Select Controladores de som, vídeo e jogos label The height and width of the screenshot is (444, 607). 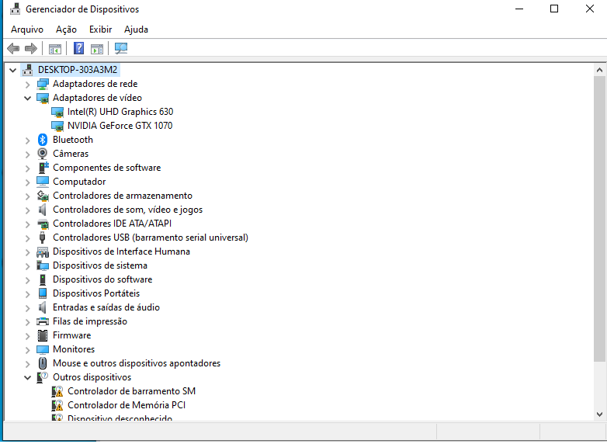click(x=128, y=210)
